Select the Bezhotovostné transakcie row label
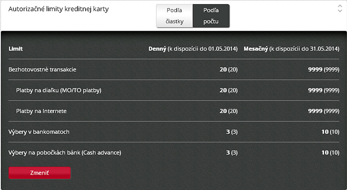This screenshot has width=347, height=190. coord(42,70)
